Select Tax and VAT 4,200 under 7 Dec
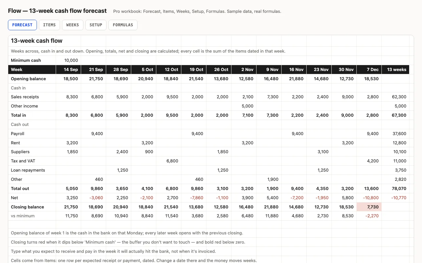The image size is (422, 263). click(369, 161)
